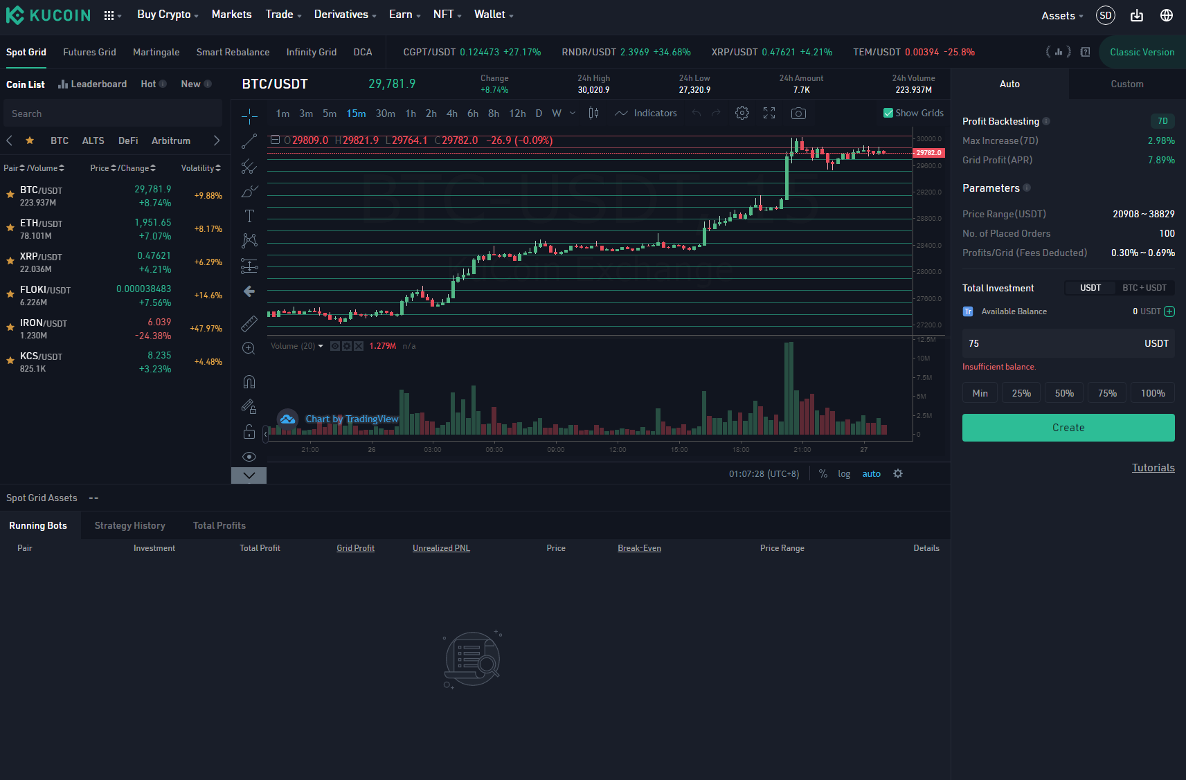Open the Tutorials link
Image resolution: width=1186 pixels, height=780 pixels.
click(1153, 468)
